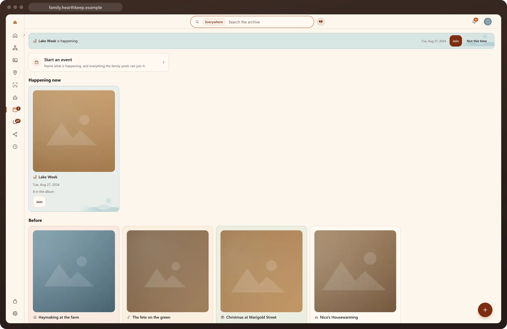Open the family tree icon in sidebar

tap(15, 48)
